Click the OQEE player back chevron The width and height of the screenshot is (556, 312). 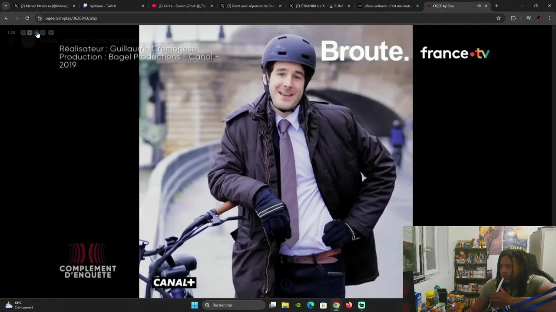tap(11, 41)
